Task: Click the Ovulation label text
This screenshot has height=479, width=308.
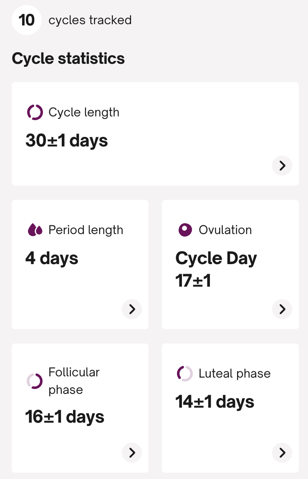Action: (x=225, y=230)
